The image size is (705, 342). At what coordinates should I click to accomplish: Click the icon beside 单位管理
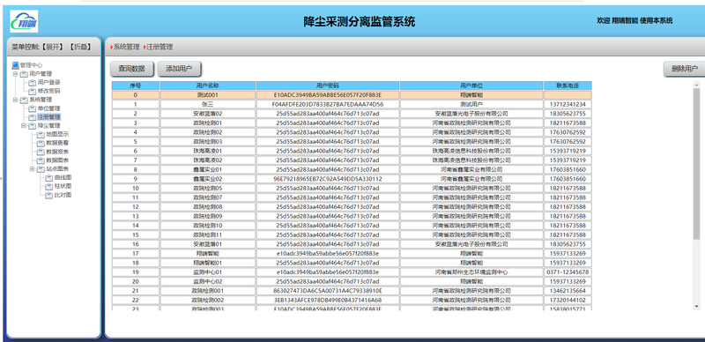tap(33, 108)
